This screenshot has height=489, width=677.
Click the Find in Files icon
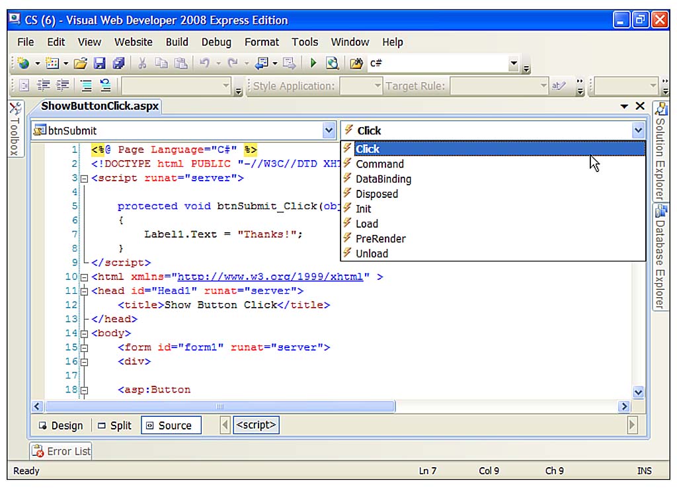click(x=356, y=64)
